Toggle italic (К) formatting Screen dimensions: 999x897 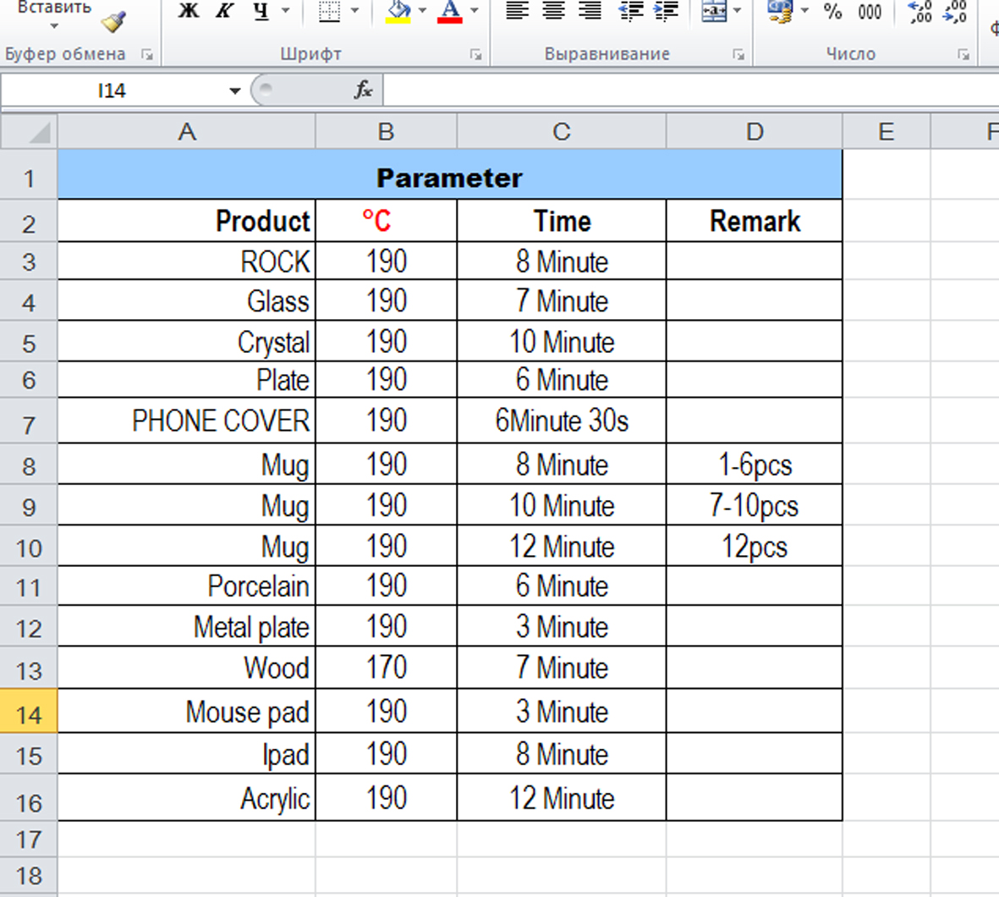(x=224, y=10)
